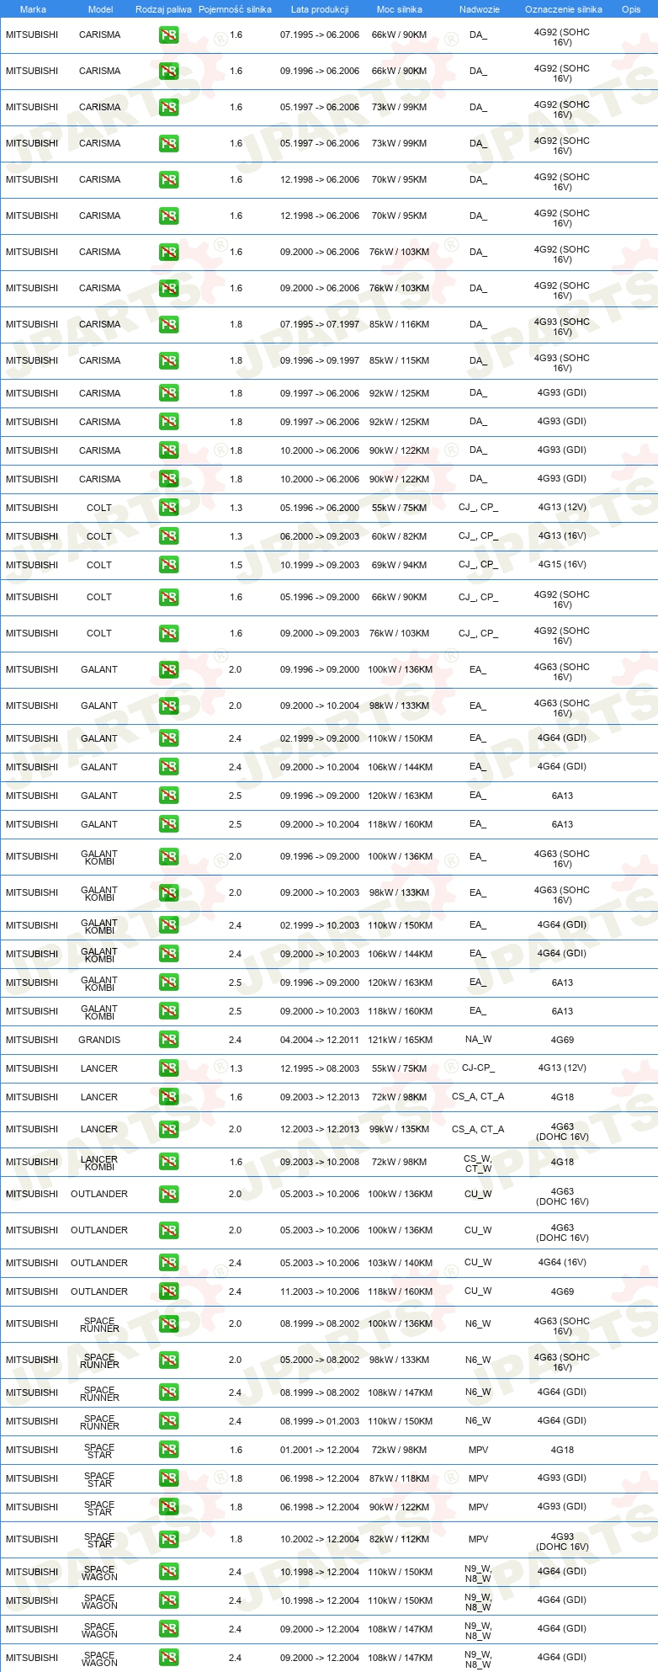Click the fuel icon in the LANCER 1.6 72kW row

(168, 1097)
